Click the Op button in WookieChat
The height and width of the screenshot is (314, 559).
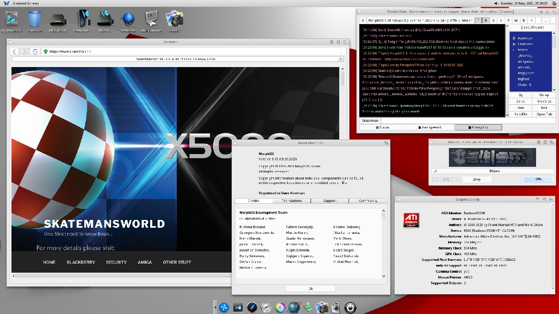click(x=521, y=95)
